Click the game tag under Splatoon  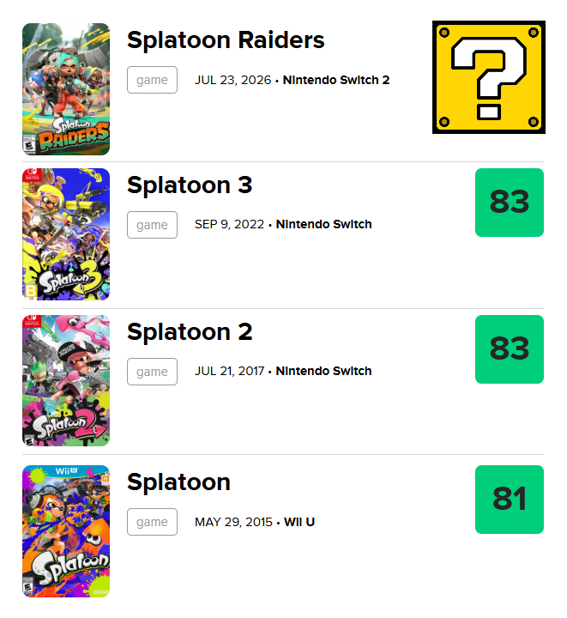152,522
